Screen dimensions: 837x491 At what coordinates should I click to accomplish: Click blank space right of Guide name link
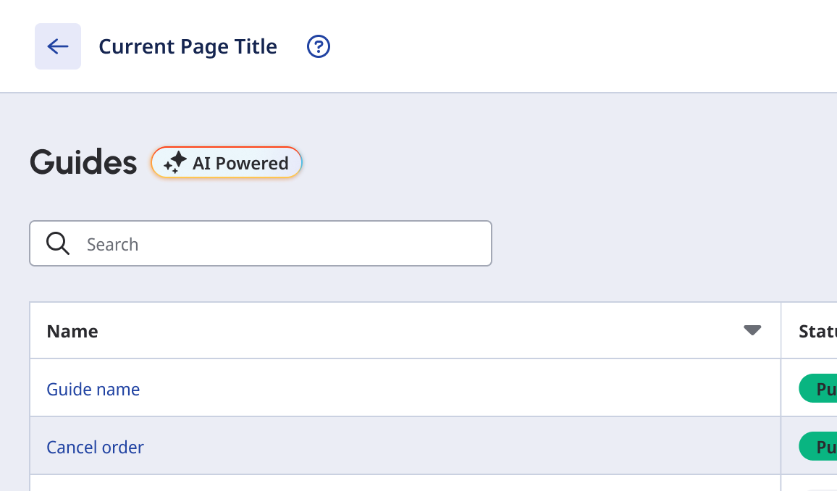click(434, 389)
